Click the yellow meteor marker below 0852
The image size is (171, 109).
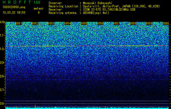click(35, 107)
